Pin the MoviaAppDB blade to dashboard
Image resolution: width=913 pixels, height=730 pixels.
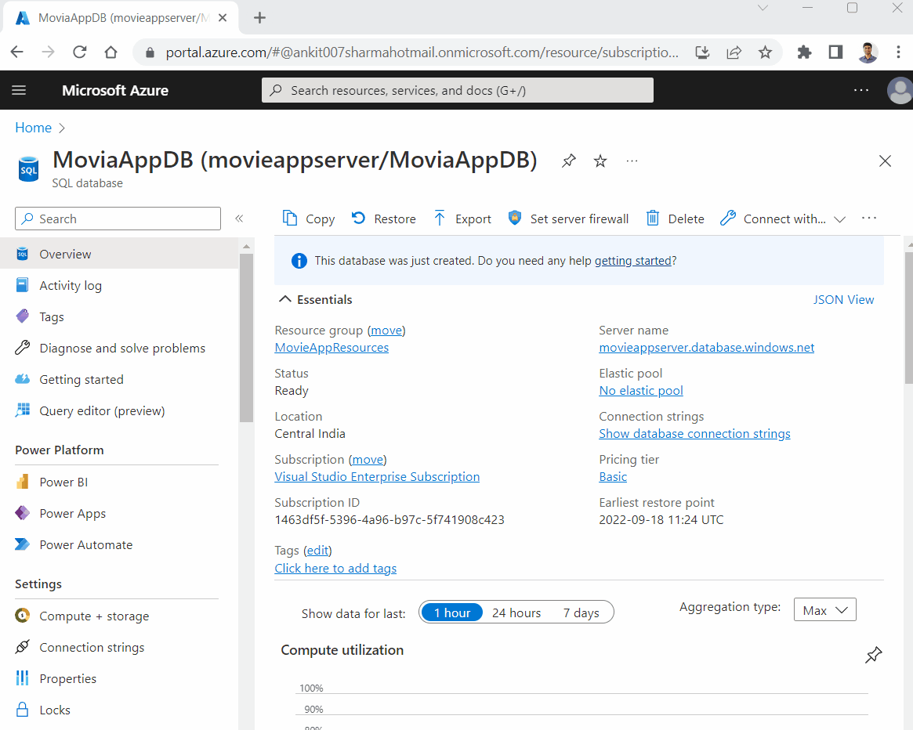(x=569, y=161)
